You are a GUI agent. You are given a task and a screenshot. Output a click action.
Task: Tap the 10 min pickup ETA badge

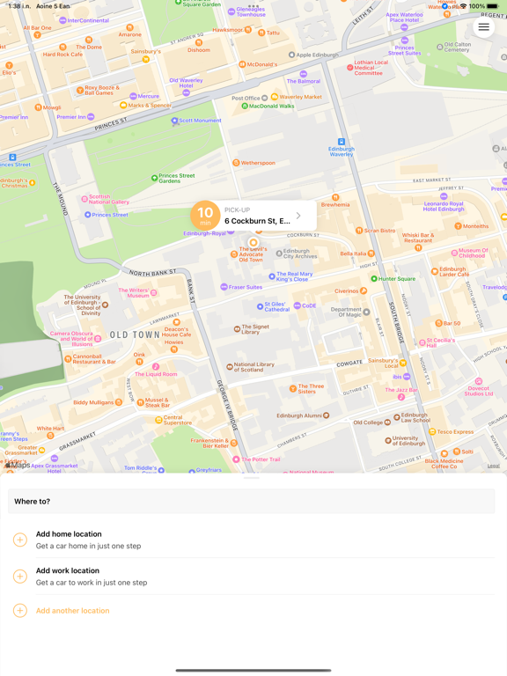coord(205,216)
